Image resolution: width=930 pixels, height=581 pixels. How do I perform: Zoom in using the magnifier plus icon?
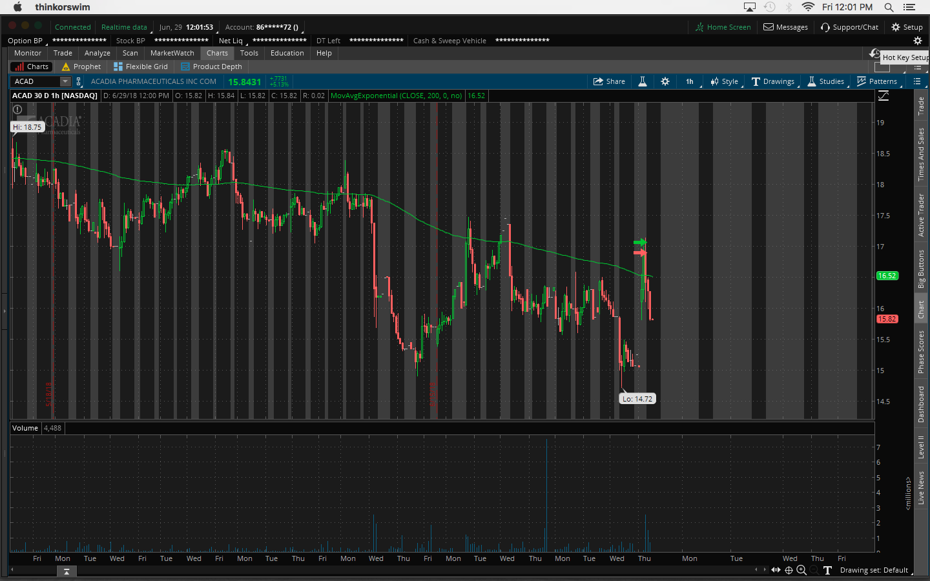coord(801,570)
